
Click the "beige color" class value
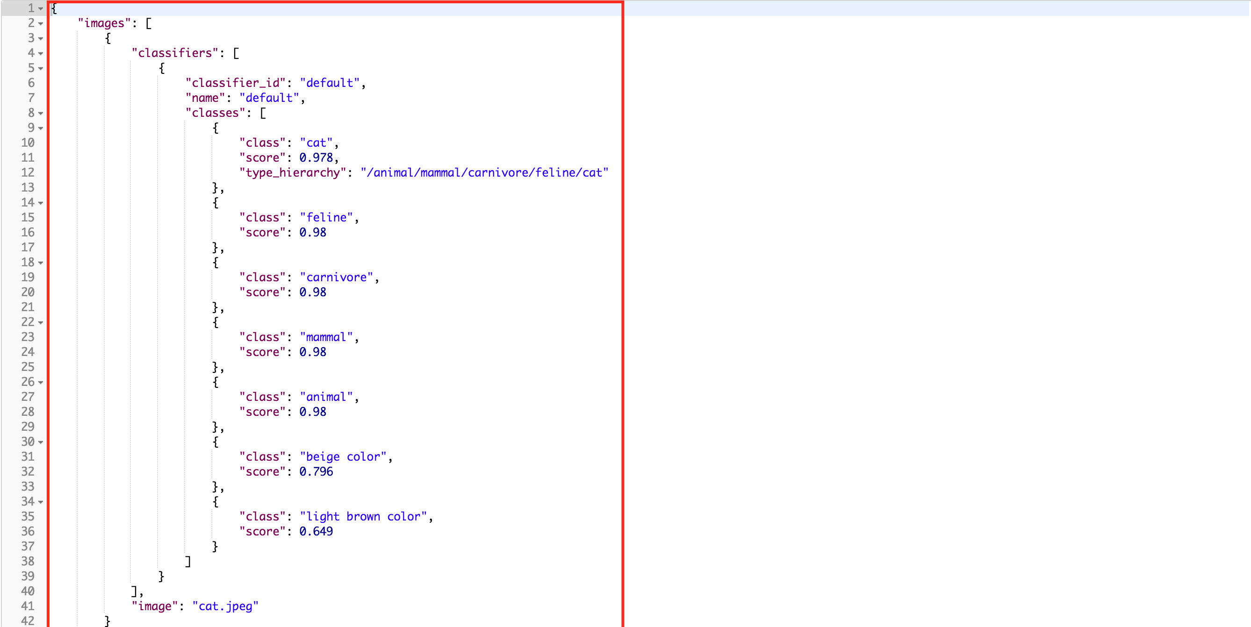(343, 456)
